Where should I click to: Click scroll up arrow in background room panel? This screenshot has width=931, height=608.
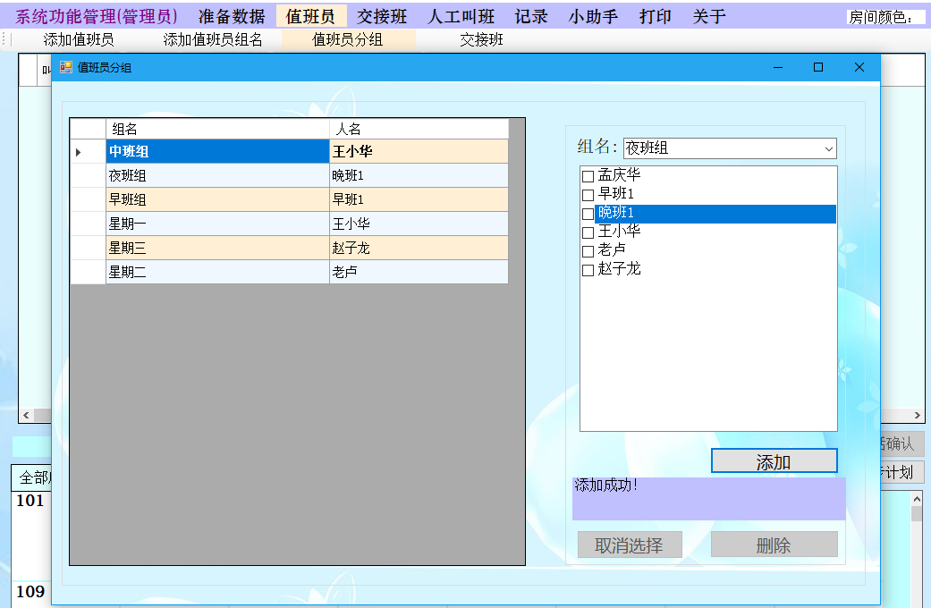918,499
